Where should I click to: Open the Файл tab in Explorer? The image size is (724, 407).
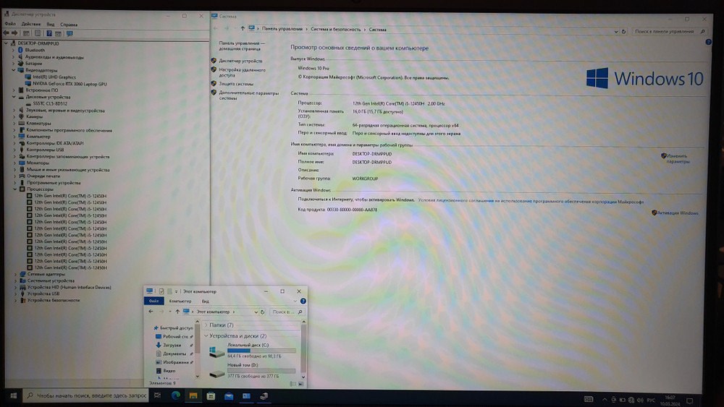coord(153,301)
